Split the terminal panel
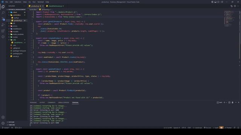 [x=229, y=102]
